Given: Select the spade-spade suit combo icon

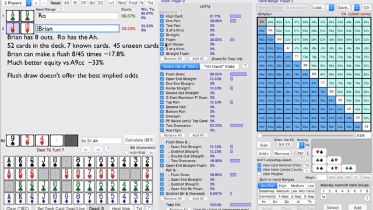Looking at the screenshot, I should 319,168.
